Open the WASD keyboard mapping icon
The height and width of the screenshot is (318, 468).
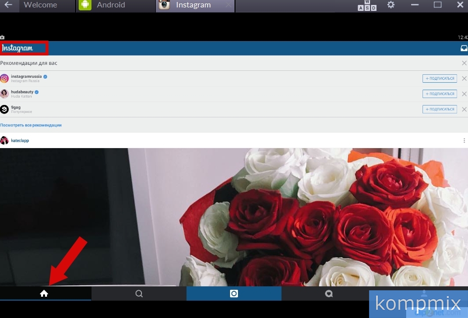[x=367, y=5]
